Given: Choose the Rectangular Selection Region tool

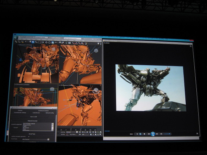Looking at the screenshot, I should [x=39, y=42].
